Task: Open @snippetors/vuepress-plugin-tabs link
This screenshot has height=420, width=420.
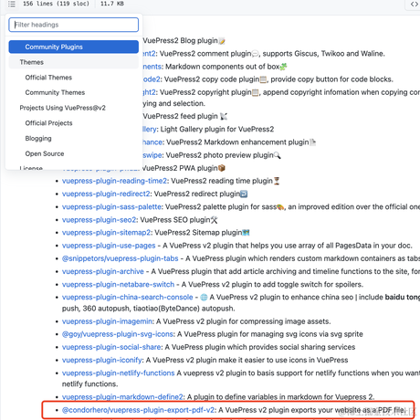Action: pyautogui.click(x=120, y=258)
